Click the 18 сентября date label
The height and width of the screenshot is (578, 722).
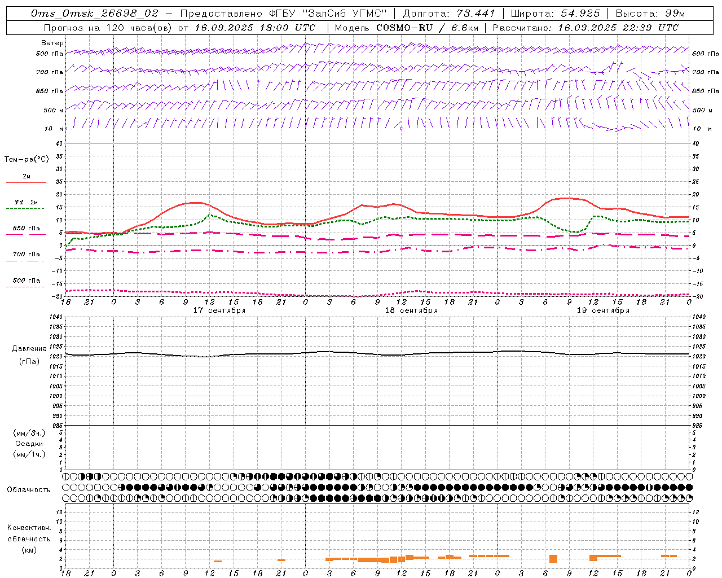(x=411, y=310)
